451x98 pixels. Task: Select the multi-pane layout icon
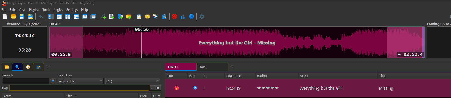[76, 17]
